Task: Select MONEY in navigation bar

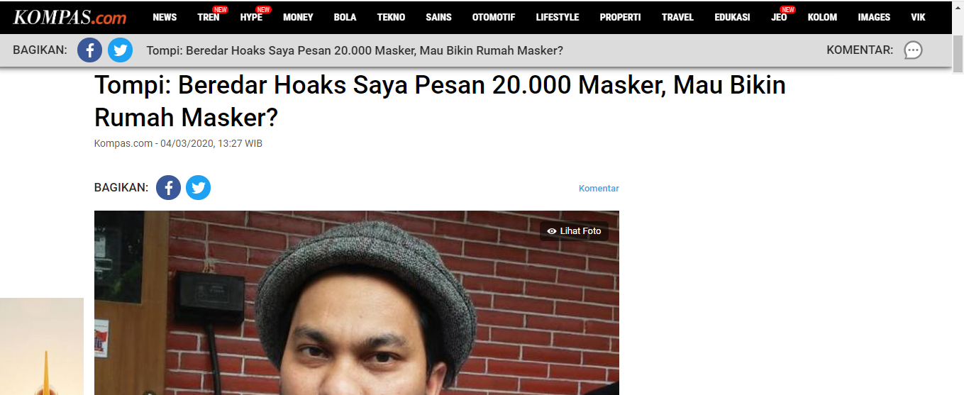Action: click(x=298, y=18)
